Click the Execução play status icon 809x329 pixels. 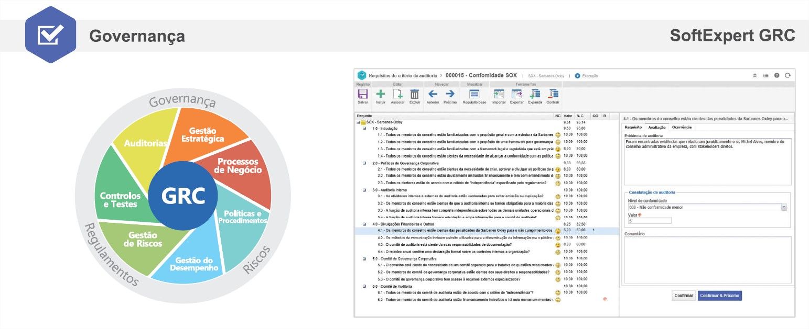(x=577, y=75)
